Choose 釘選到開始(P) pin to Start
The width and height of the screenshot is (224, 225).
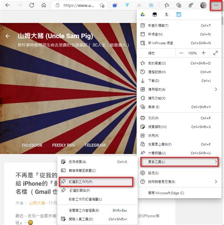point(97,191)
